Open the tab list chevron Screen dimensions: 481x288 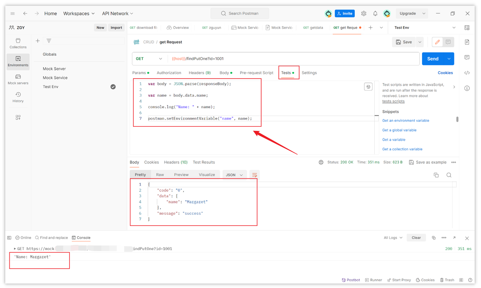pos(381,28)
